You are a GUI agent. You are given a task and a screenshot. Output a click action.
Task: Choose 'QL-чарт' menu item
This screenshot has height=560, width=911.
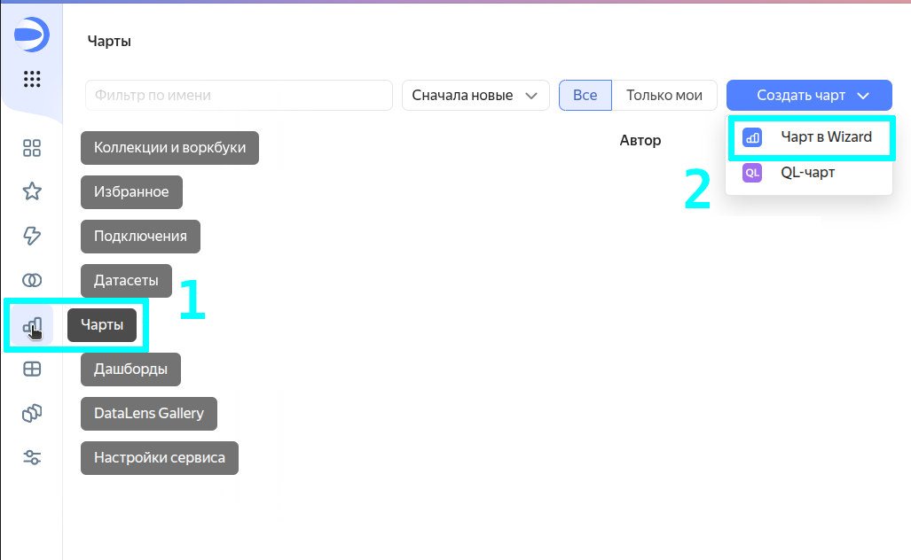click(x=807, y=173)
